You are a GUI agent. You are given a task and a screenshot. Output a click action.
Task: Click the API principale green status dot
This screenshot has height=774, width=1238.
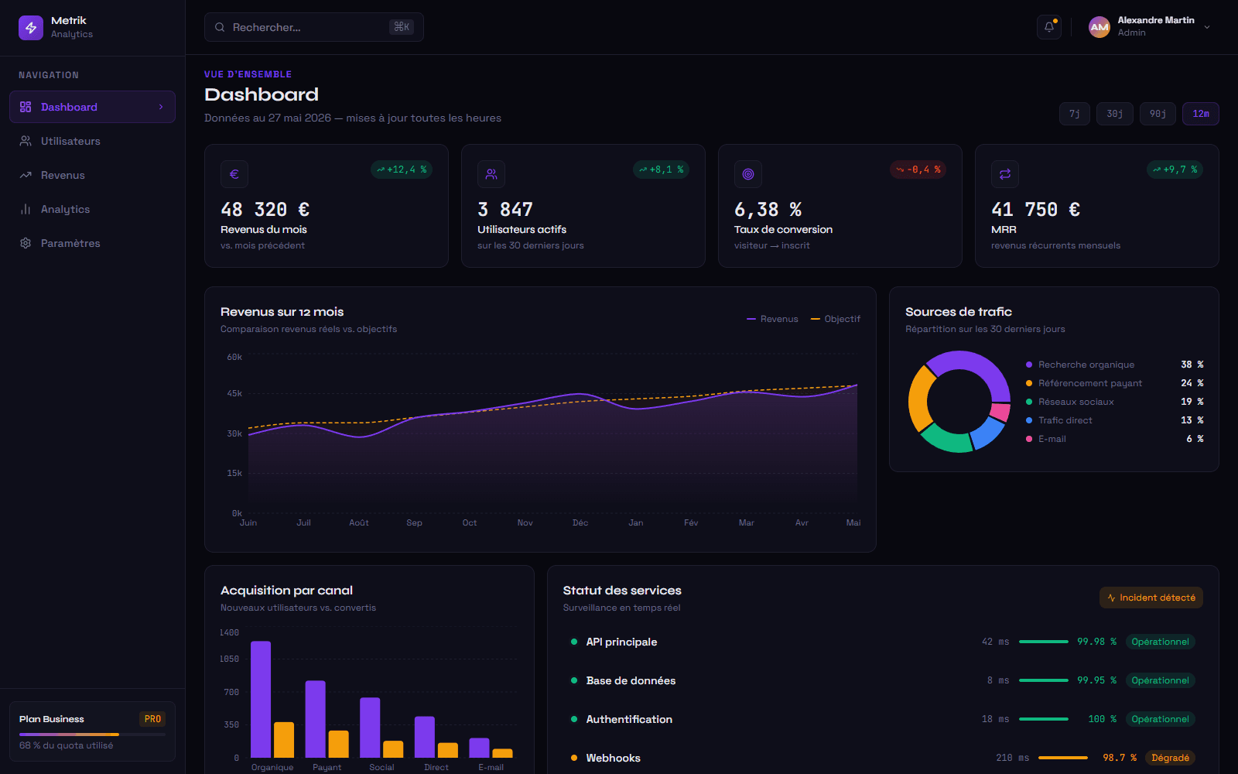(574, 642)
